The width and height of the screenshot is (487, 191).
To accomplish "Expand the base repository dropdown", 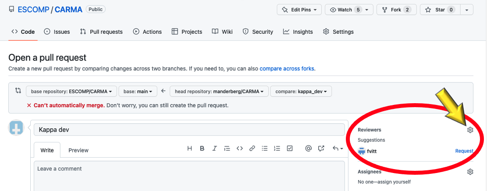I will coord(71,91).
